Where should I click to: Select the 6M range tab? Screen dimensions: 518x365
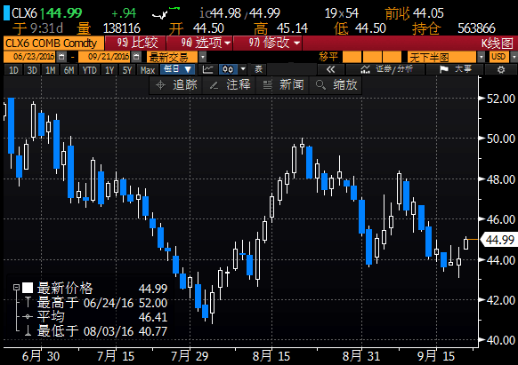click(69, 70)
